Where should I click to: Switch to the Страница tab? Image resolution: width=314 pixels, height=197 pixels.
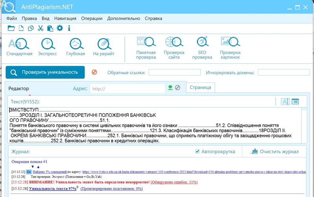coord(200,87)
